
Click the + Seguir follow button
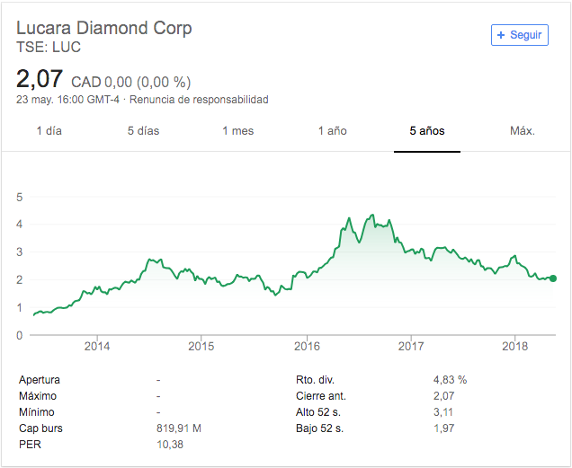[x=520, y=35]
